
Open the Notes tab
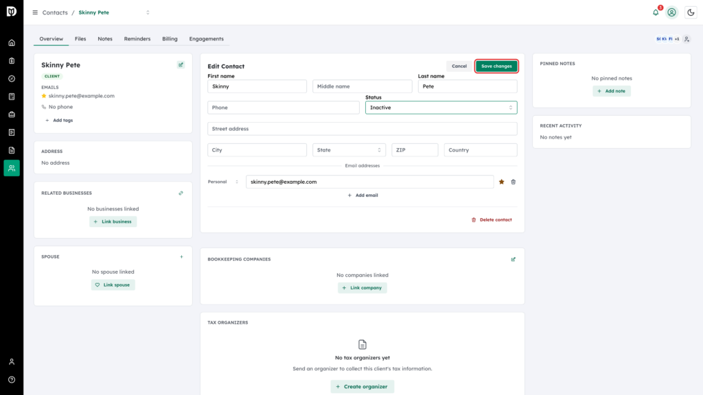(105, 39)
